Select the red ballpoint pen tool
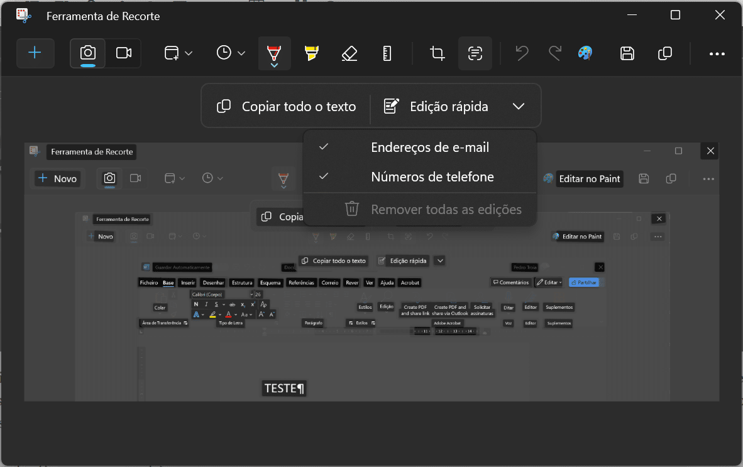 pyautogui.click(x=274, y=53)
